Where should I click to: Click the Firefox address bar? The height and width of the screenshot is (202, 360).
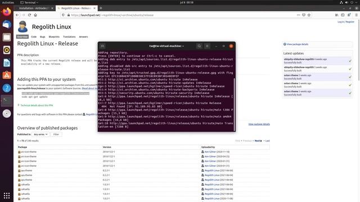point(179,15)
